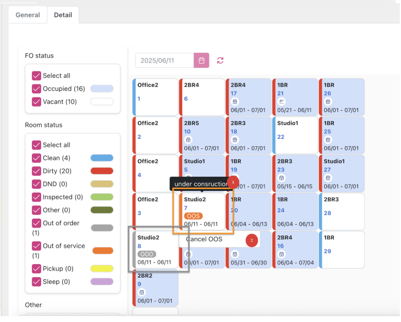401x322 pixels.
Task: Select the Detail tab
Action: 63,15
